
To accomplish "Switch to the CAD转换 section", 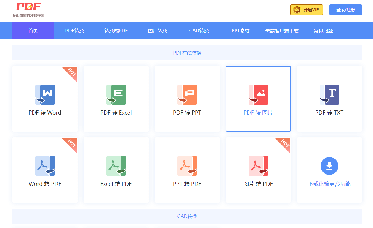I will click(x=199, y=31).
